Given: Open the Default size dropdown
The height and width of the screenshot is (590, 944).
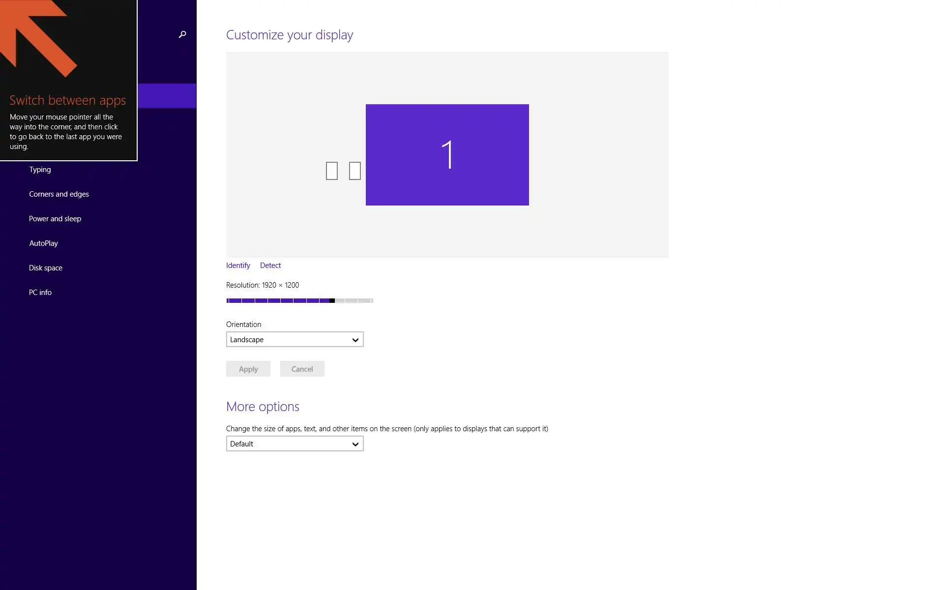Looking at the screenshot, I should pyautogui.click(x=295, y=444).
